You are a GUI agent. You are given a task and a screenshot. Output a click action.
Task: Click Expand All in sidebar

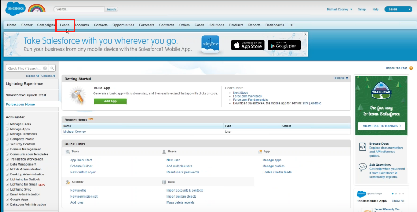click(32, 76)
